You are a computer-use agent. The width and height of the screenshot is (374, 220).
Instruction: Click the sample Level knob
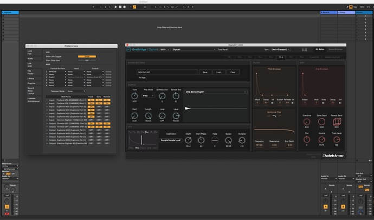coord(176,116)
